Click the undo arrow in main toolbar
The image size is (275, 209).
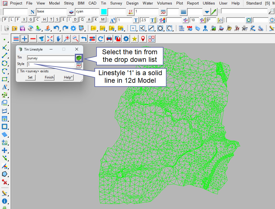pos(57,28)
